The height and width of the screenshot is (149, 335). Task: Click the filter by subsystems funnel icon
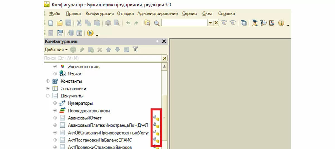(x=135, y=50)
